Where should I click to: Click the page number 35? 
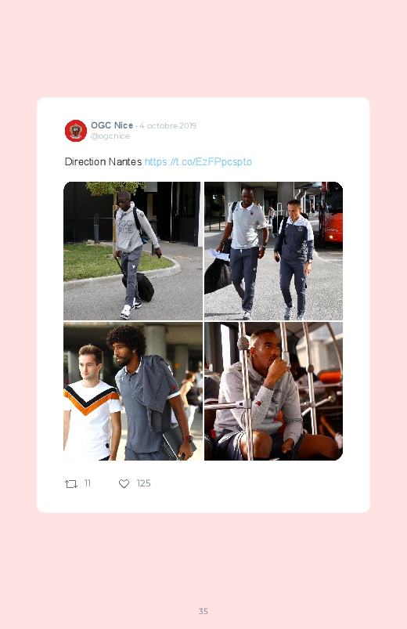(x=203, y=611)
